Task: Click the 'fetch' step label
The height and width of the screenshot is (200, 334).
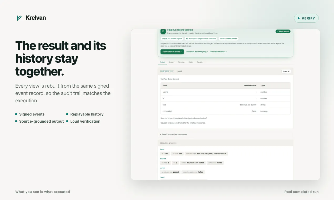Action: (x=162, y=149)
